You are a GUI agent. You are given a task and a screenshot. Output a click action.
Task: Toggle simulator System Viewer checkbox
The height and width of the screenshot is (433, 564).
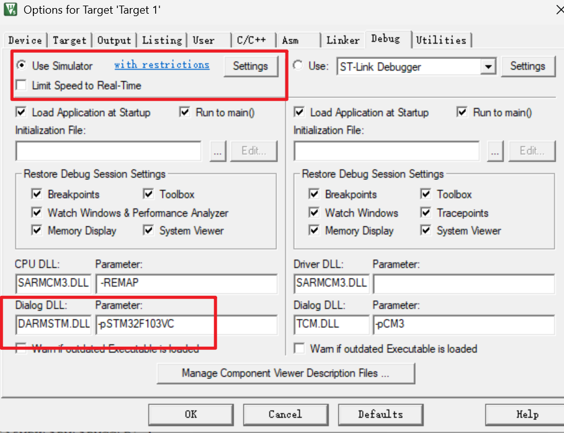click(x=148, y=230)
